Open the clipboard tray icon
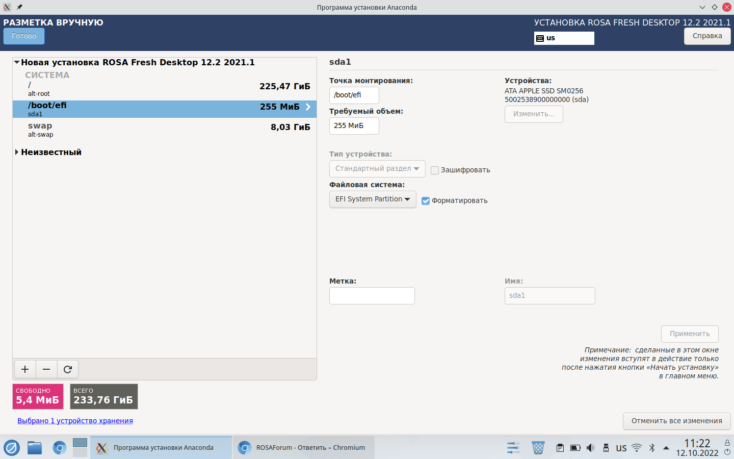The height and width of the screenshot is (459, 734). point(560,448)
